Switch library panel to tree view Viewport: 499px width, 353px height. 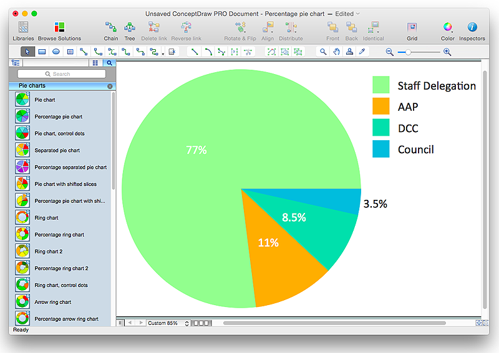16,63
